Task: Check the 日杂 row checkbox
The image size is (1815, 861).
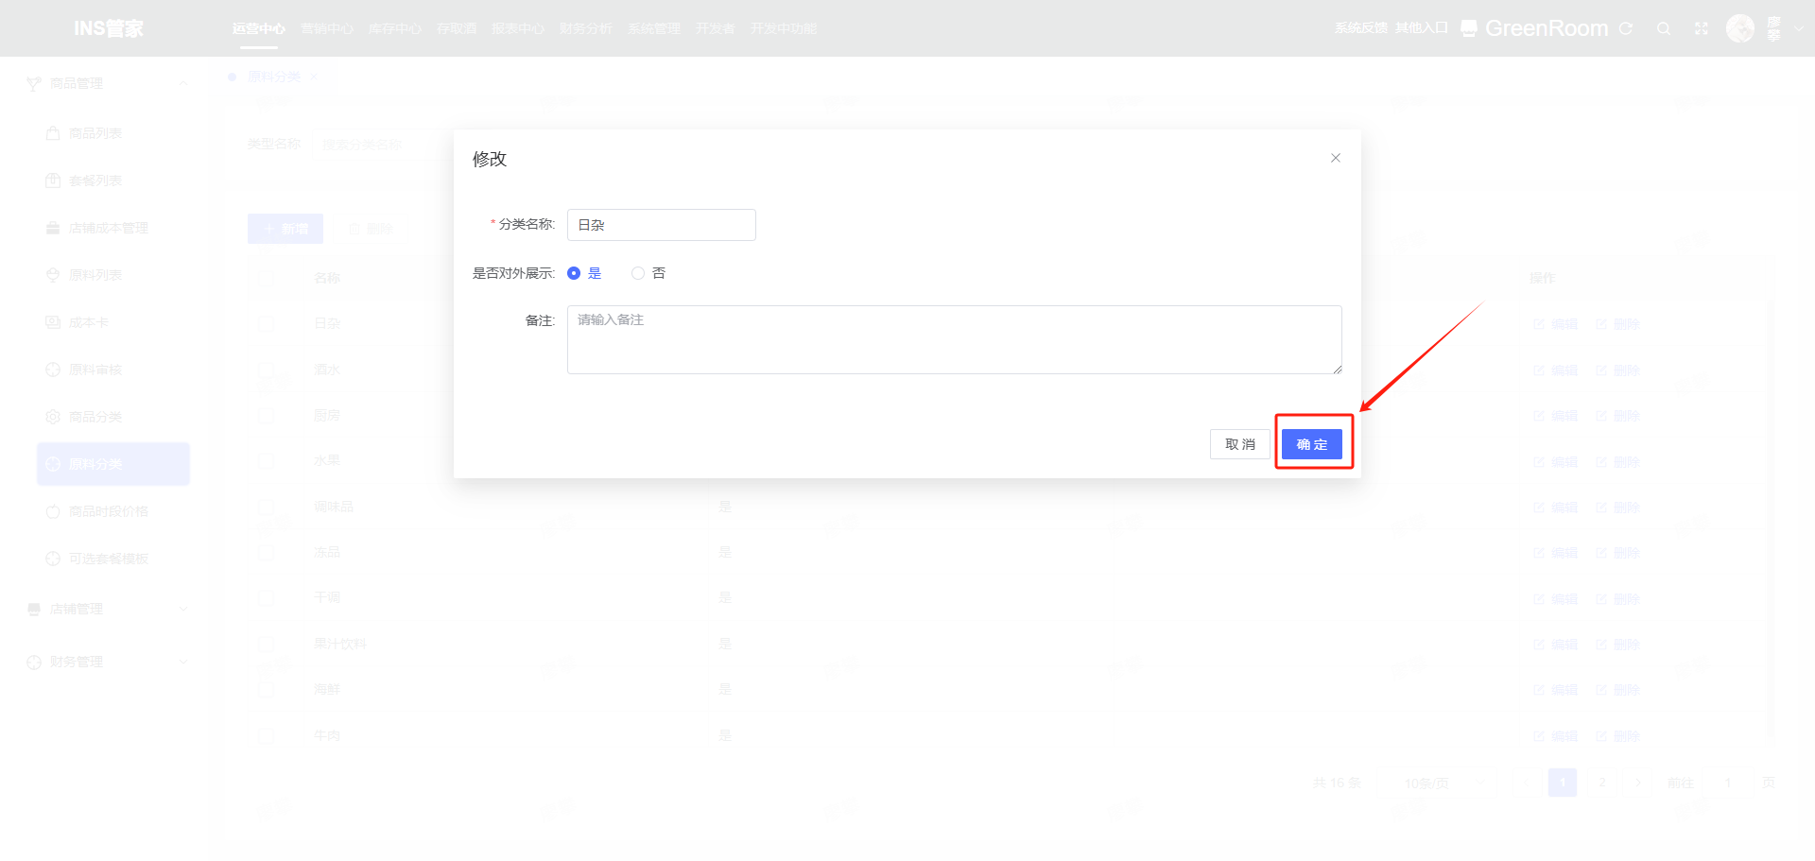Action: pos(266,323)
